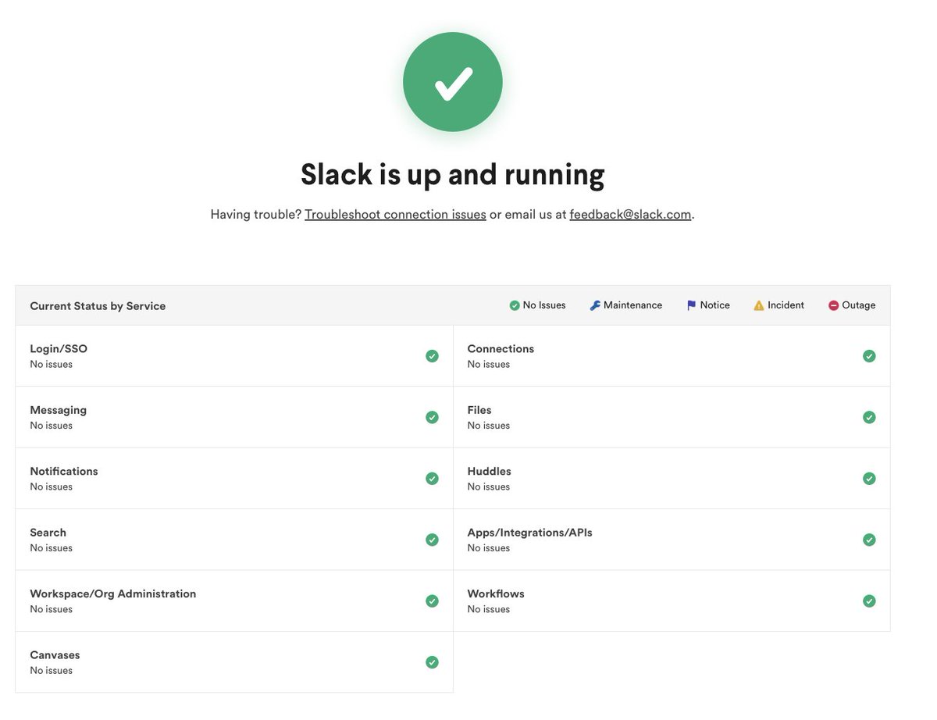Click the Workspace/Org Administration status check icon
This screenshot has height=720, width=937.
point(432,601)
